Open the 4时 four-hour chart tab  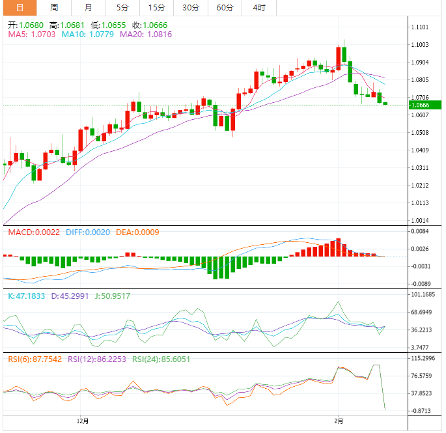click(258, 8)
